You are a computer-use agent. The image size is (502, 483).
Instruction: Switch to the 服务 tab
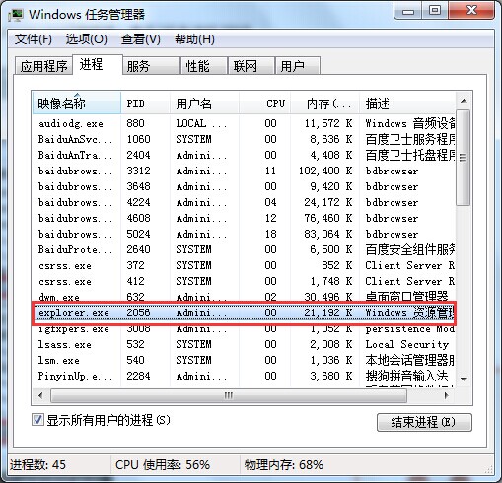(x=151, y=66)
